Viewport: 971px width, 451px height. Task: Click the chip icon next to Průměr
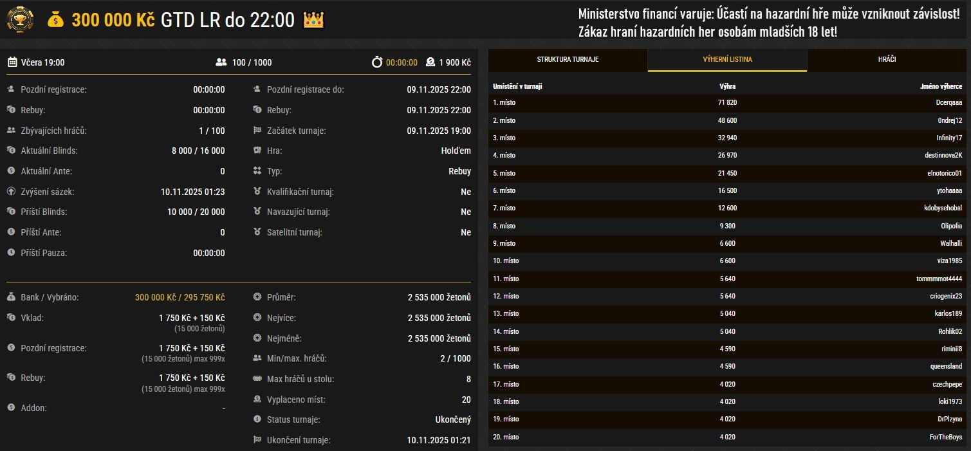257,297
